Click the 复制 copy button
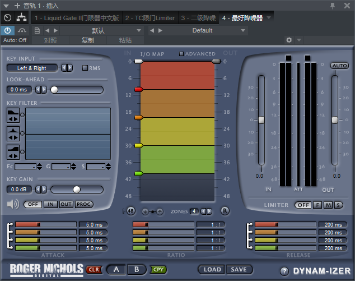355x281 pixels. pyautogui.click(x=88, y=40)
